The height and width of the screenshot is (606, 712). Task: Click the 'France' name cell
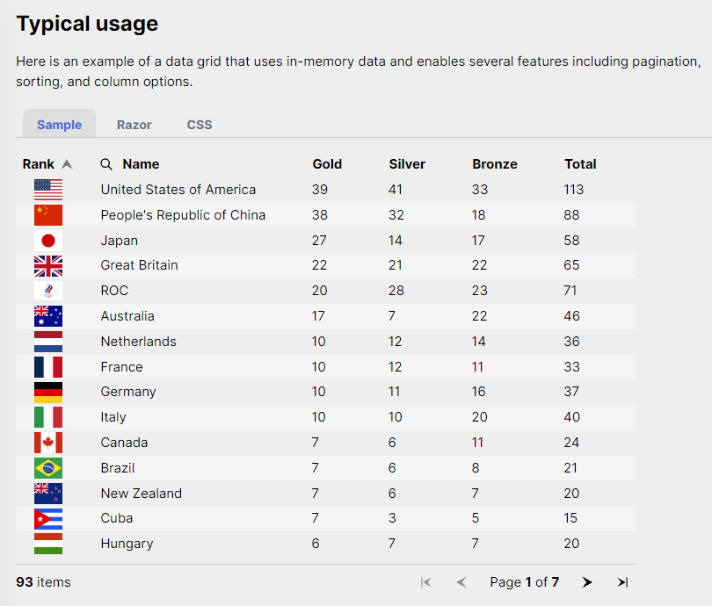[121, 367]
